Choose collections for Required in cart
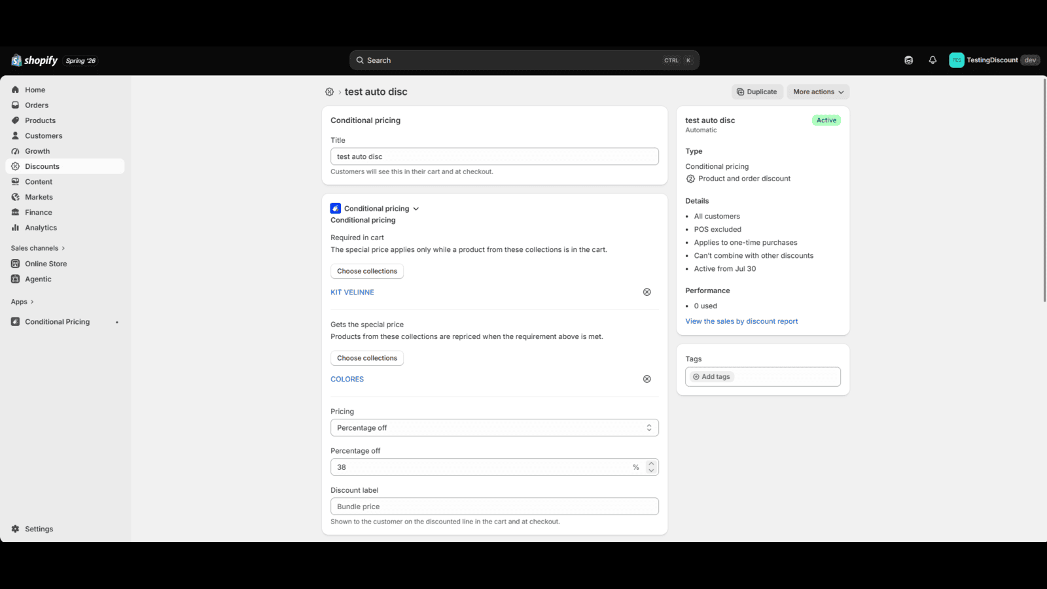Image resolution: width=1047 pixels, height=589 pixels. tap(367, 271)
